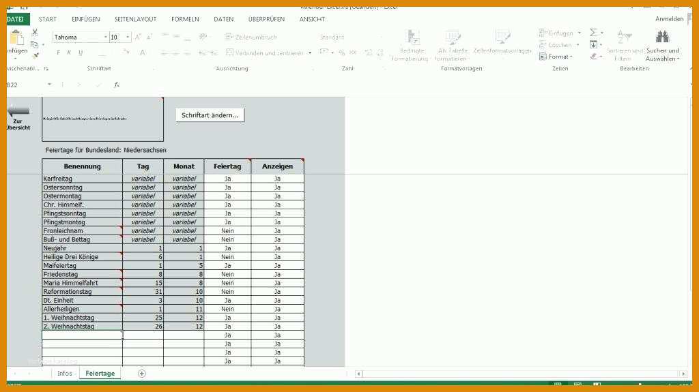
Task: Click Feiertag value Nein for Friedenstag
Action: (x=227, y=274)
